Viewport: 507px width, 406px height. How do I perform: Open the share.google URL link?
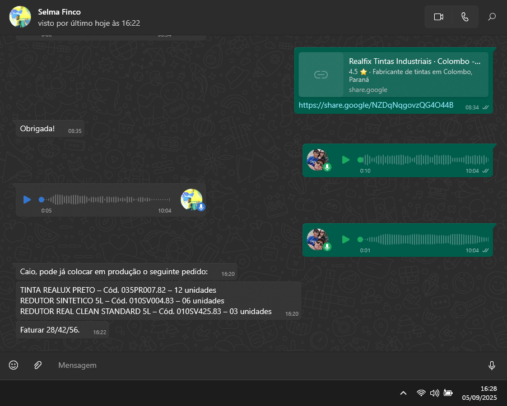(x=376, y=105)
